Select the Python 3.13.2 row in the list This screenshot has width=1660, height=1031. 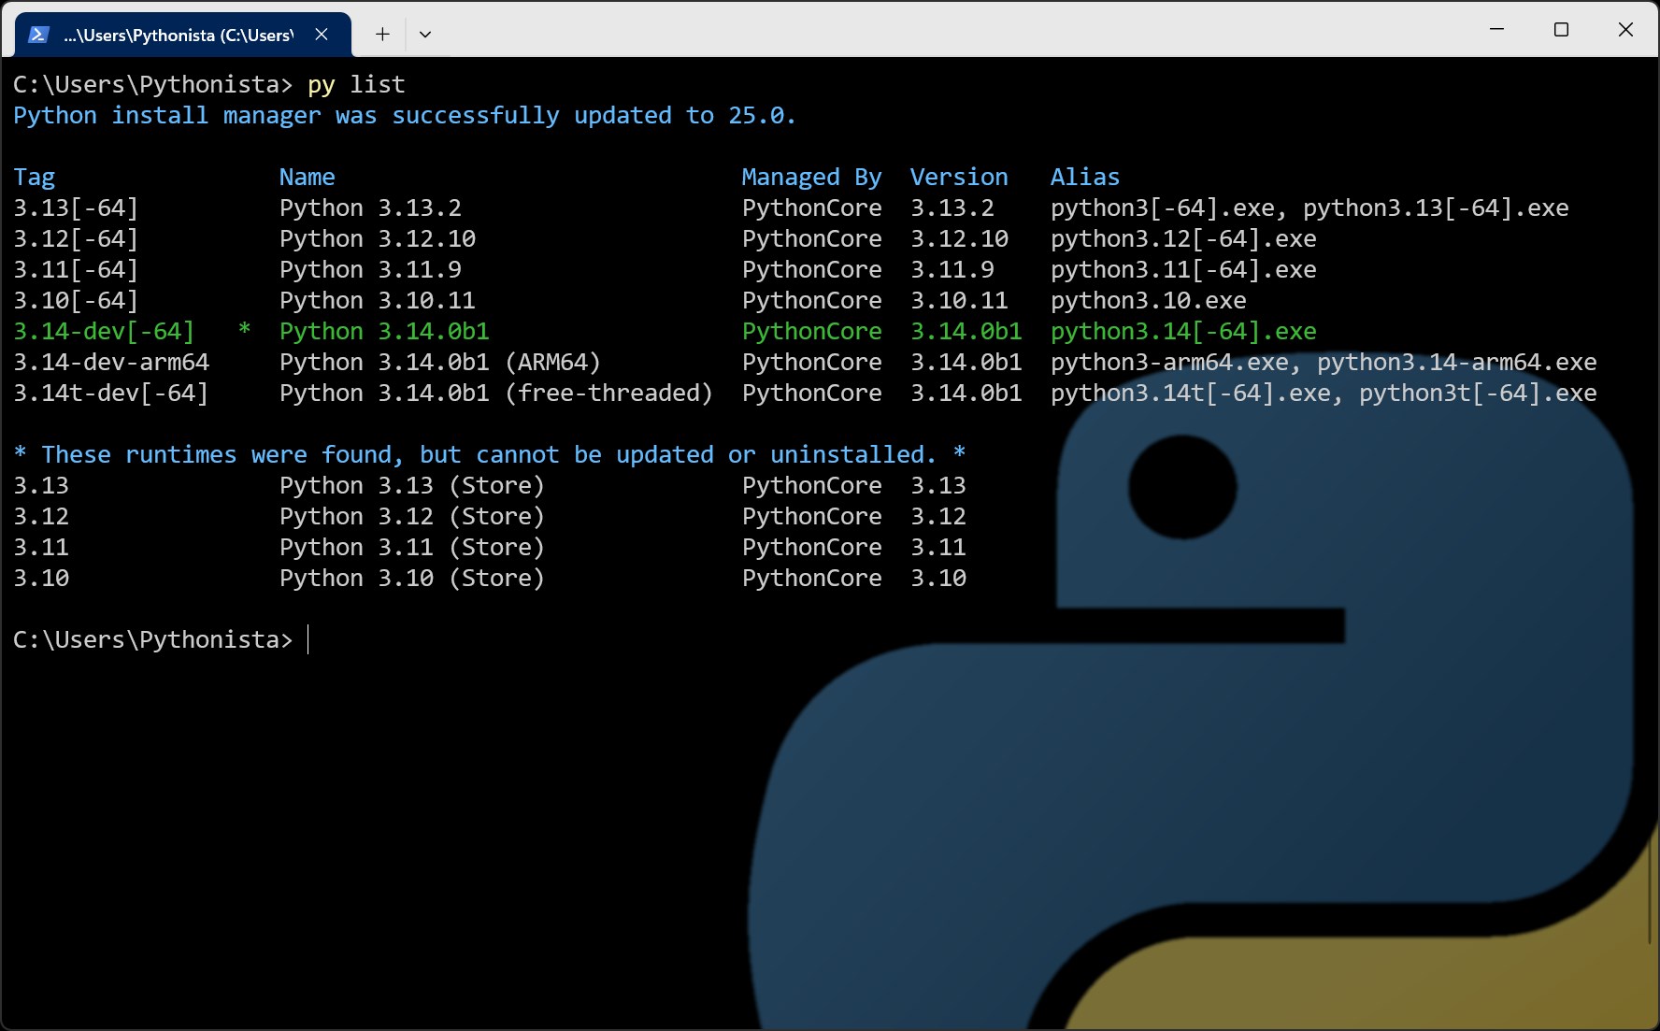click(x=370, y=208)
